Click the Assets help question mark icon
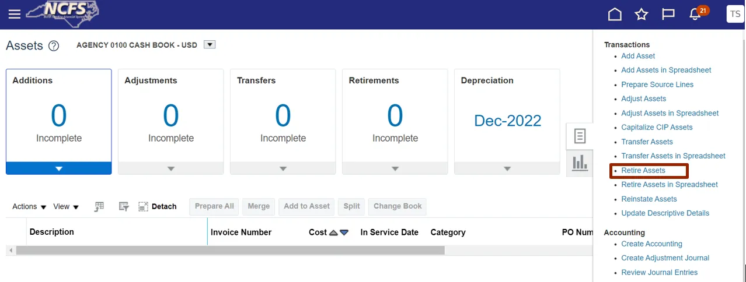This screenshot has height=282, width=746. [x=54, y=46]
